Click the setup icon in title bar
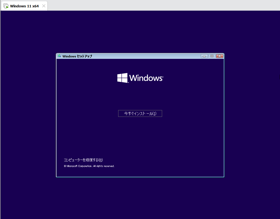Screen dimensions: 280x219 click(x=59, y=56)
